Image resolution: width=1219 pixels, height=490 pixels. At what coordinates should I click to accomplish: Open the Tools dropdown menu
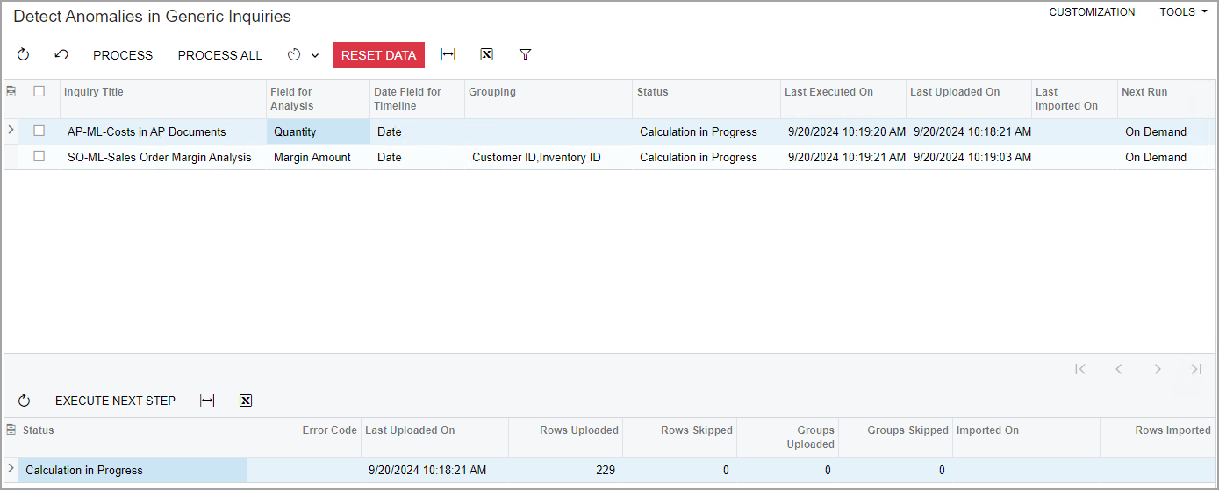click(1183, 12)
